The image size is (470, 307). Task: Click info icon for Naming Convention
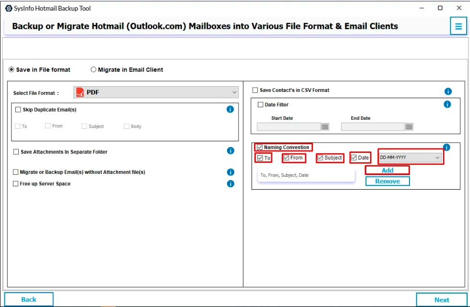pyautogui.click(x=446, y=147)
